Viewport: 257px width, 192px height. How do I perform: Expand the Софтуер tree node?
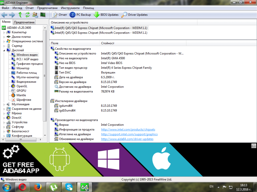tap(4, 127)
